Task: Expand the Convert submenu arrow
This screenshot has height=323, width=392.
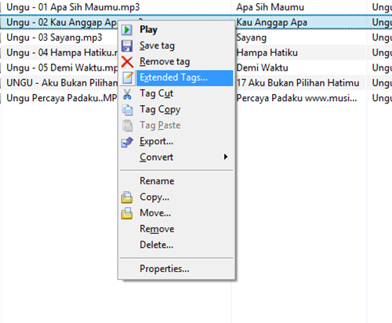Action: [x=226, y=157]
